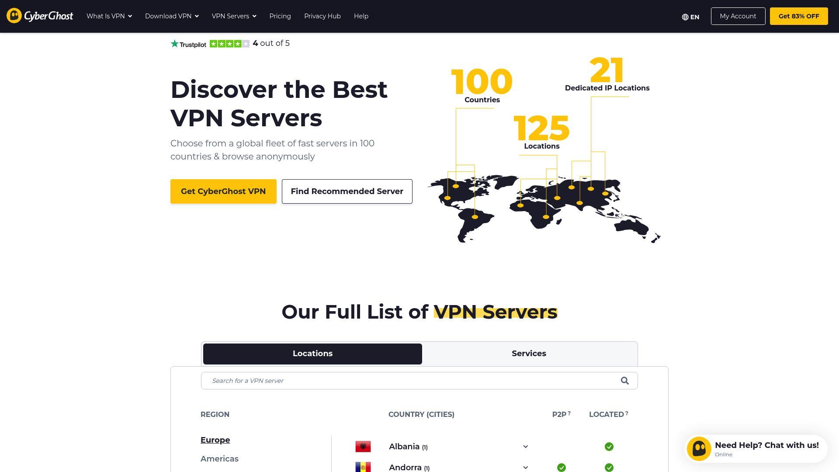
Task: Select the Americas region
Action: pos(219,459)
